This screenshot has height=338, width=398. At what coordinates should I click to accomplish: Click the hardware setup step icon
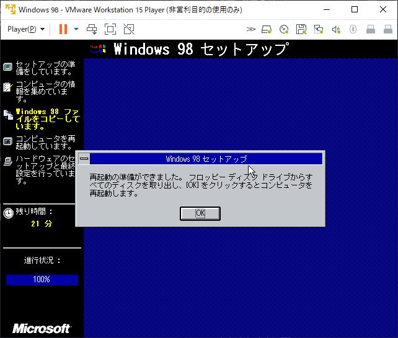tap(8, 161)
